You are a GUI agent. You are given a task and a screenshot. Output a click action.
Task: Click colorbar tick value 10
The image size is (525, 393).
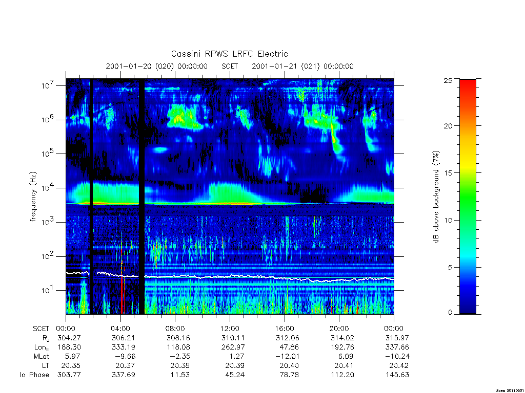(x=448, y=220)
